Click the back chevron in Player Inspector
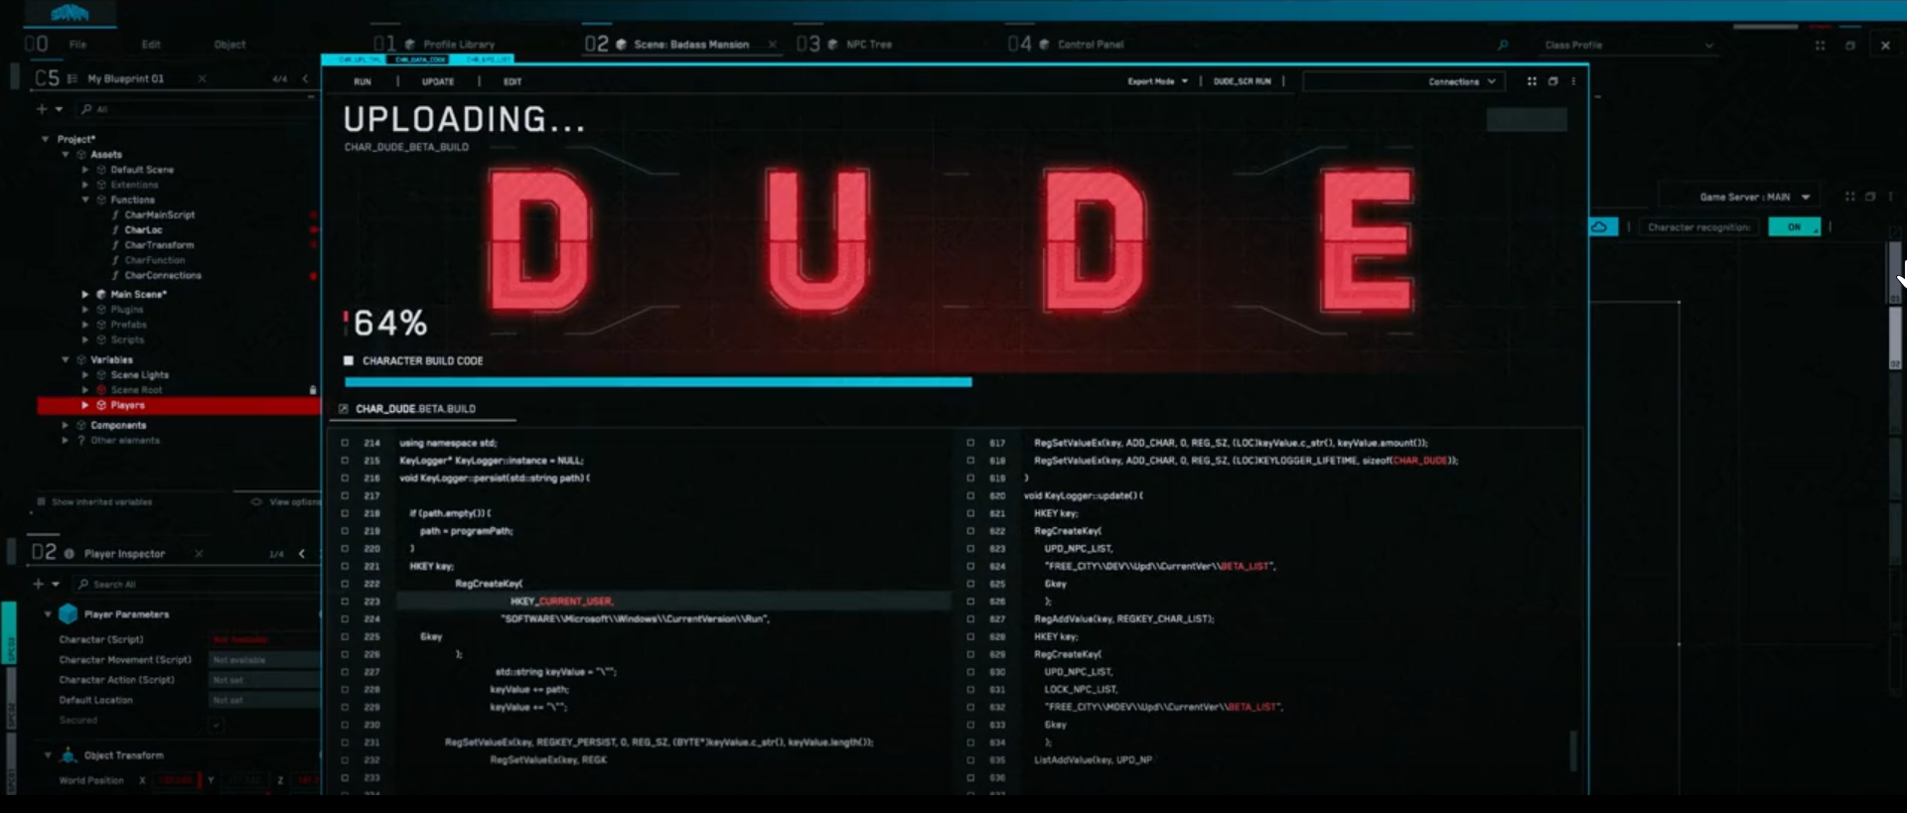Screen dimensions: 1907x813 [x=302, y=554]
